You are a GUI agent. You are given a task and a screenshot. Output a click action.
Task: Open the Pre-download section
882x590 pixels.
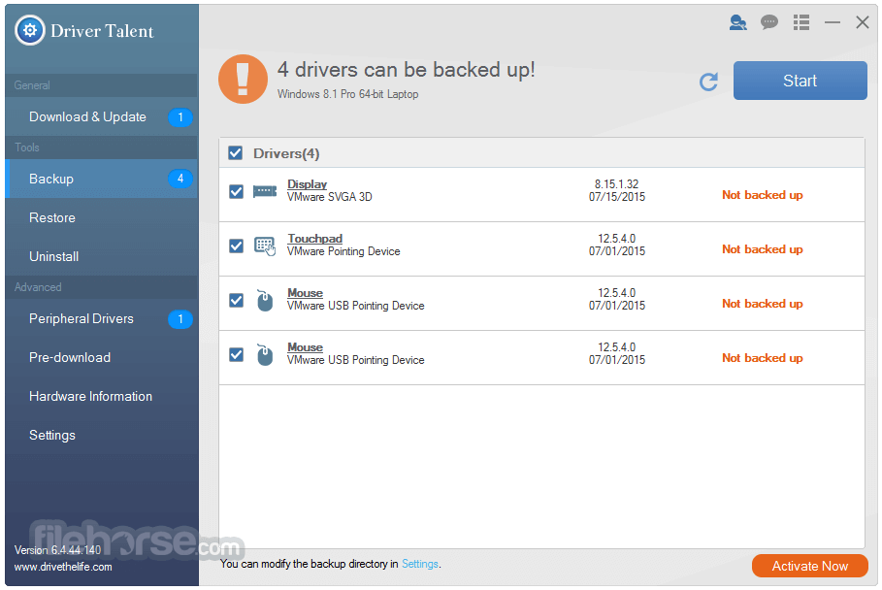(x=101, y=358)
